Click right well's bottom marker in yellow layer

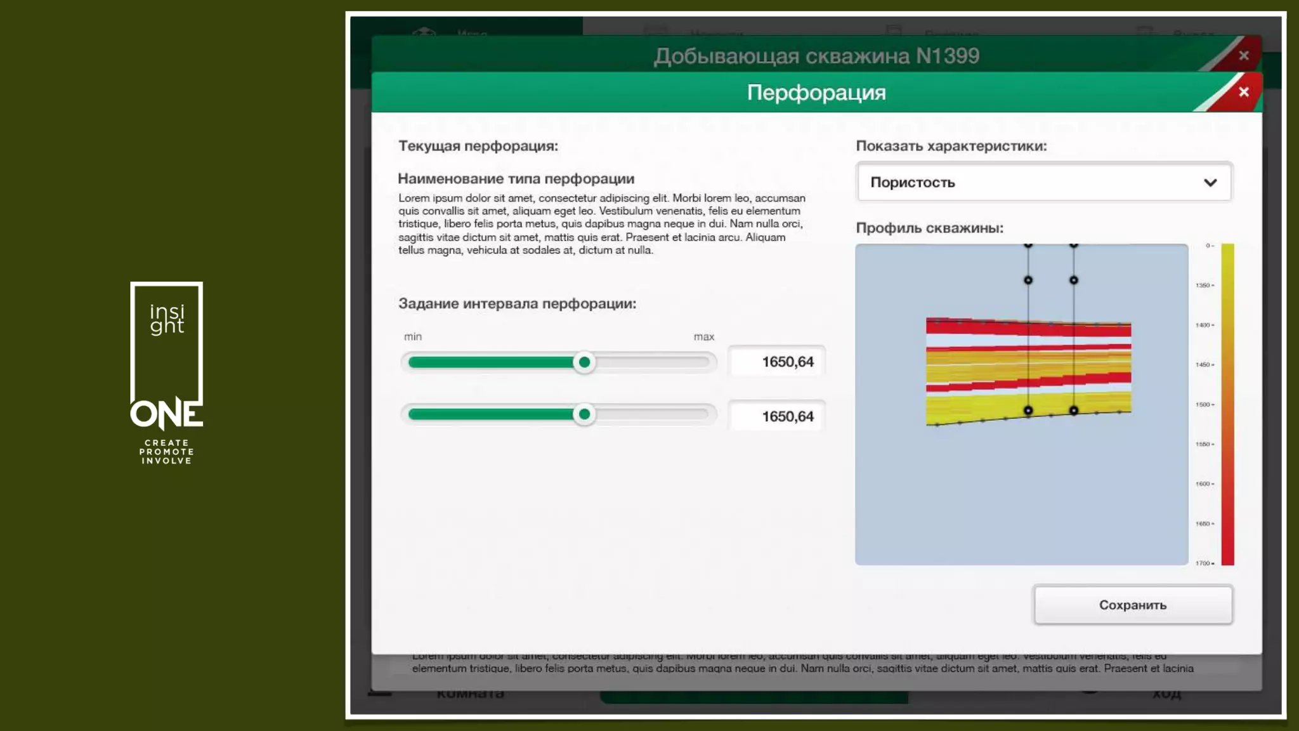click(x=1074, y=411)
